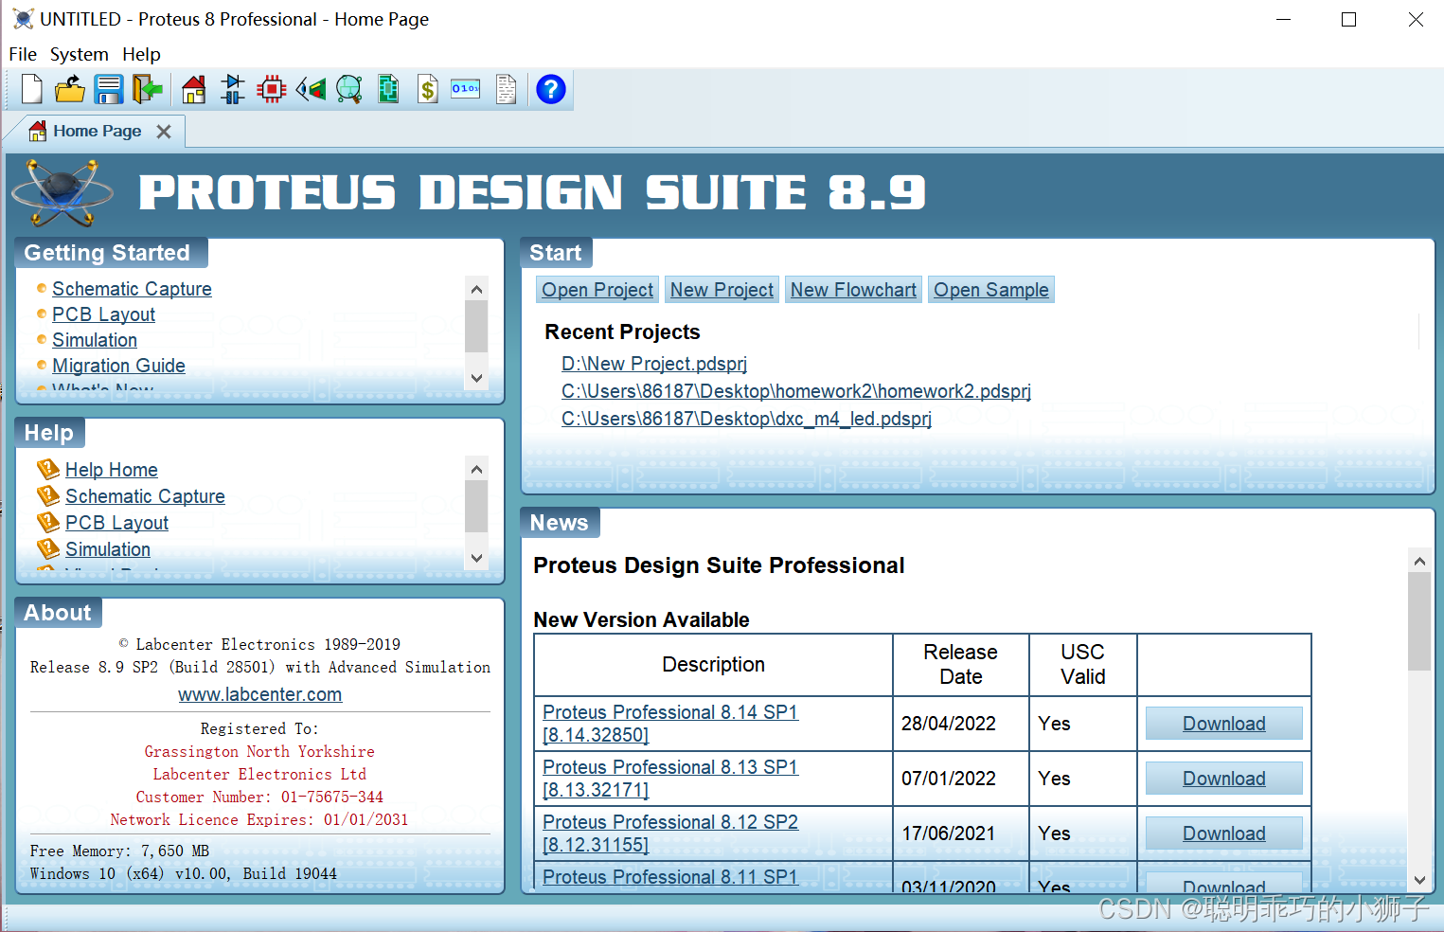Open Simulation link in Help panel
The height and width of the screenshot is (932, 1444).
pos(108,549)
